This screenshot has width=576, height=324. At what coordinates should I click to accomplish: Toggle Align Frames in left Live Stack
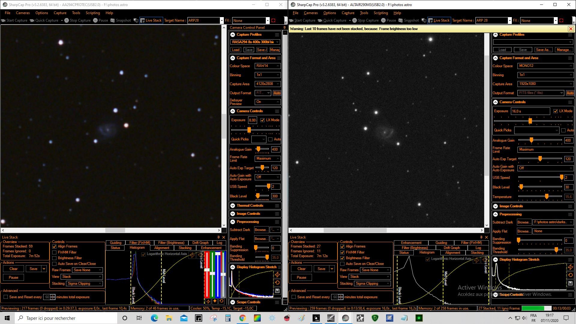tap(54, 247)
